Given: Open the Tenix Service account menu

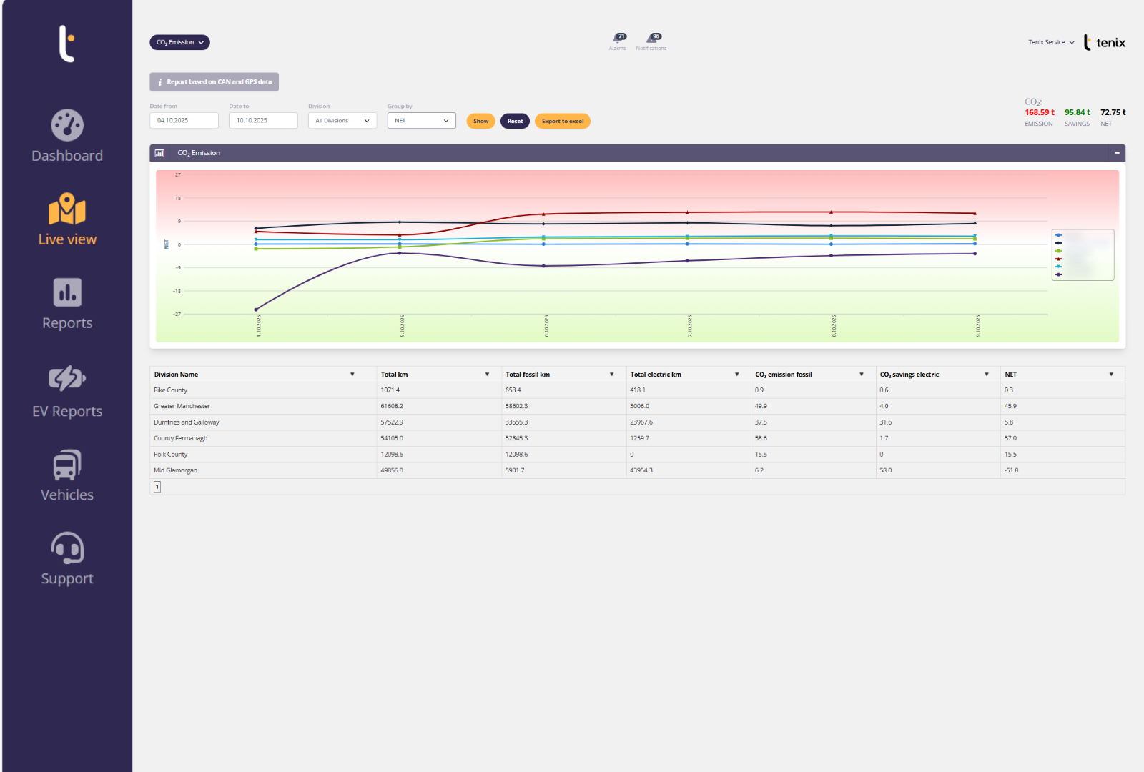Looking at the screenshot, I should coord(1051,43).
